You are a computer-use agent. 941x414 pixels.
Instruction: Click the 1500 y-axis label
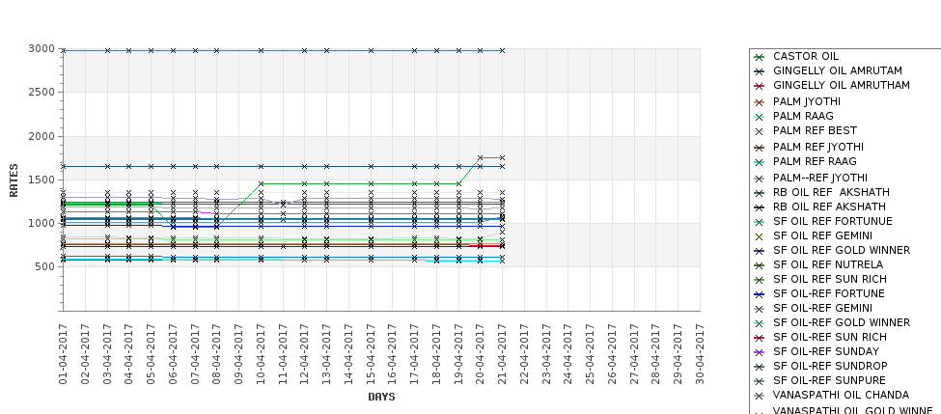pos(42,180)
